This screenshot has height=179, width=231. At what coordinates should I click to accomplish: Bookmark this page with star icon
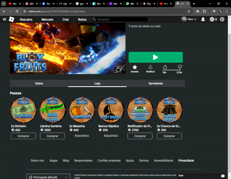coord(189,11)
